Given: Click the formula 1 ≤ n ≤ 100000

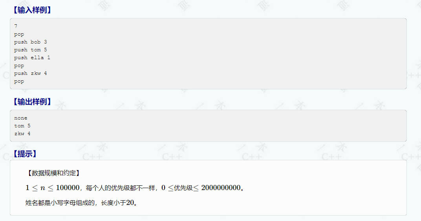Looking at the screenshot, I should [x=52, y=188].
